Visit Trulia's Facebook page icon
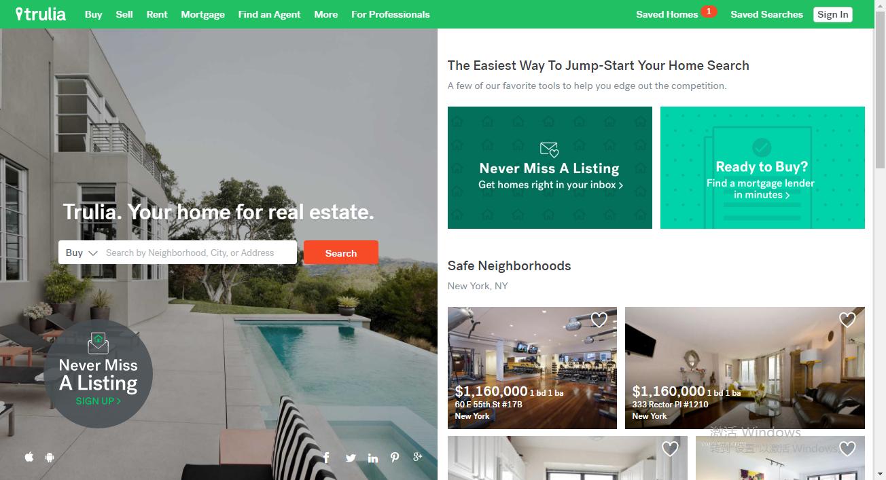The height and width of the screenshot is (480, 886). (x=326, y=458)
